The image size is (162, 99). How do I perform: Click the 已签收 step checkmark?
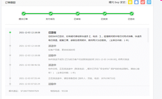point(132,14)
